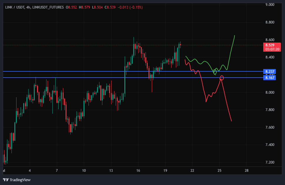This screenshot has width=285, height=185.
Task: Click date 16 on the time axis
Action: click(138, 171)
